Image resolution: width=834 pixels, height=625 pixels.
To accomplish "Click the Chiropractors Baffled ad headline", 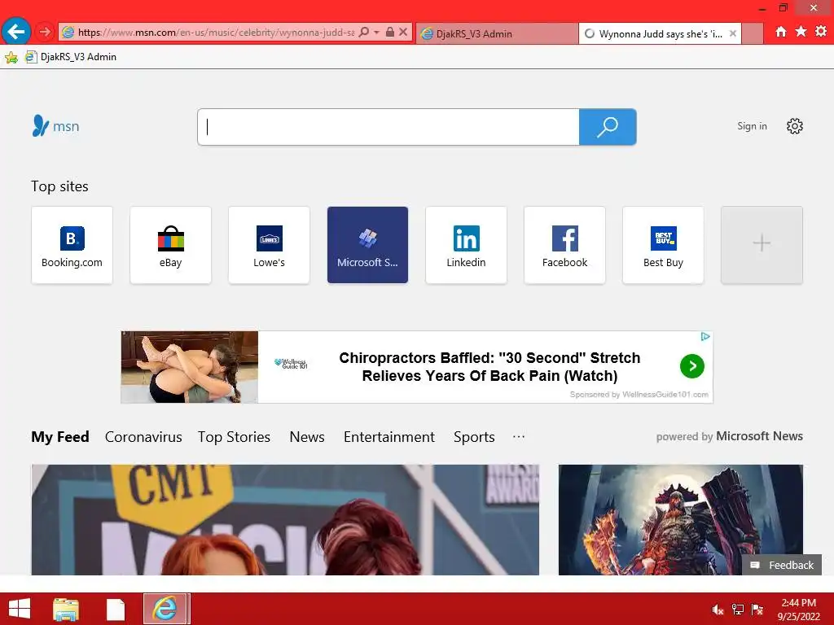I will coord(489,367).
